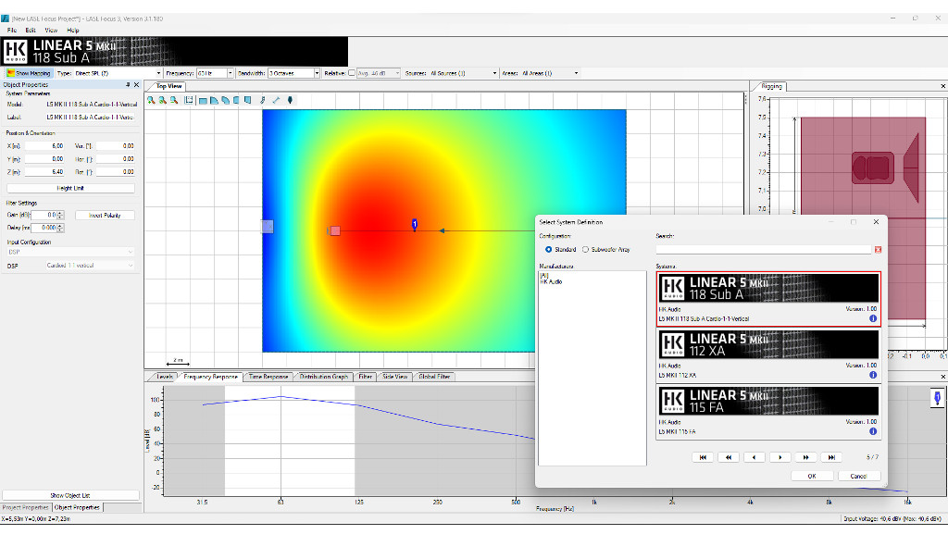Toggle the Relative checkbox
This screenshot has width=948, height=534.
point(351,73)
